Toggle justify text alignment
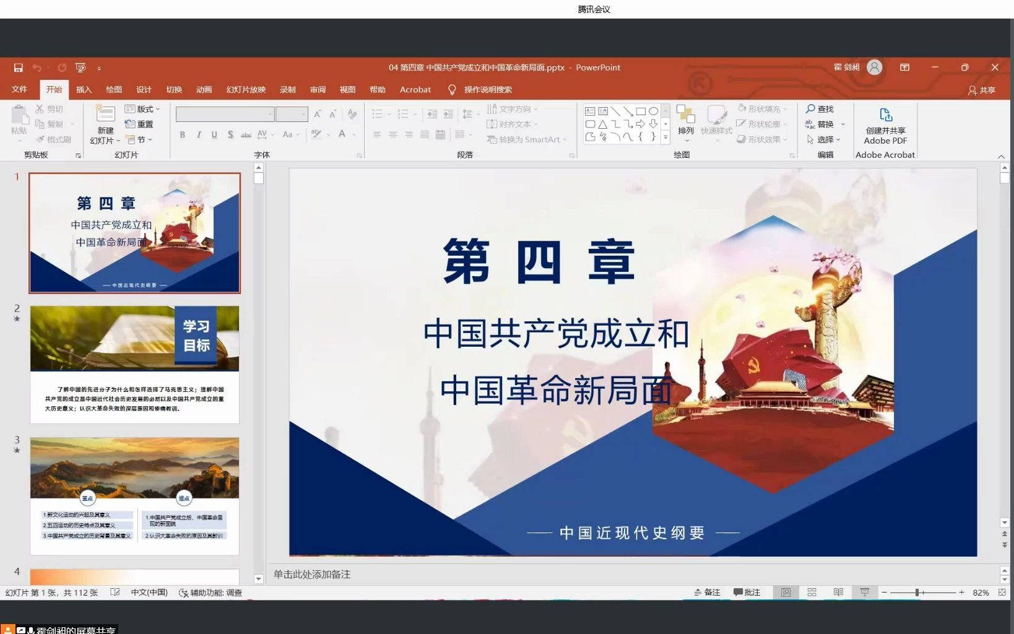This screenshot has height=634, width=1014. coord(425,134)
